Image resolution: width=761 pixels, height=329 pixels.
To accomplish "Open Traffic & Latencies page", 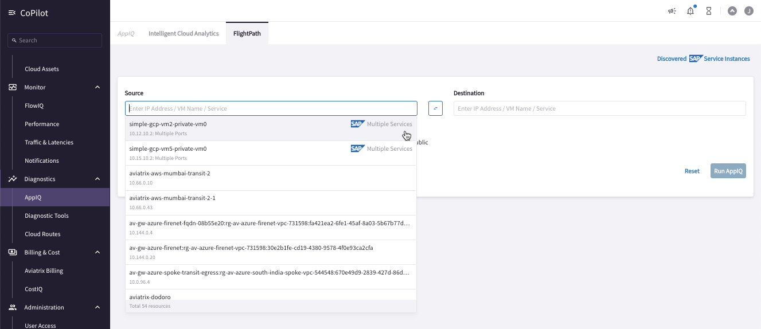I will (x=49, y=142).
